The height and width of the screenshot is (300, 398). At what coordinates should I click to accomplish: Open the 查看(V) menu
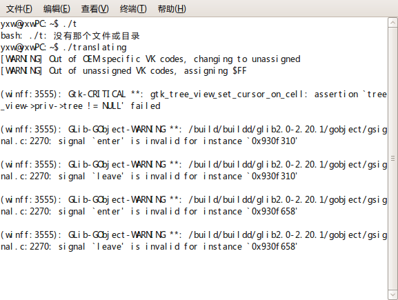(95, 9)
